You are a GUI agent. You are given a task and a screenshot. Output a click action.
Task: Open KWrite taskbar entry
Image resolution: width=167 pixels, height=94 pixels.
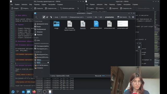pyautogui.click(x=50, y=92)
